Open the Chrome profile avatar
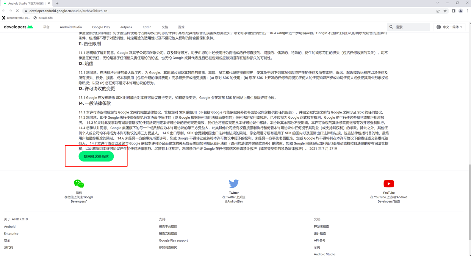The width and height of the screenshot is (471, 256). [461, 11]
